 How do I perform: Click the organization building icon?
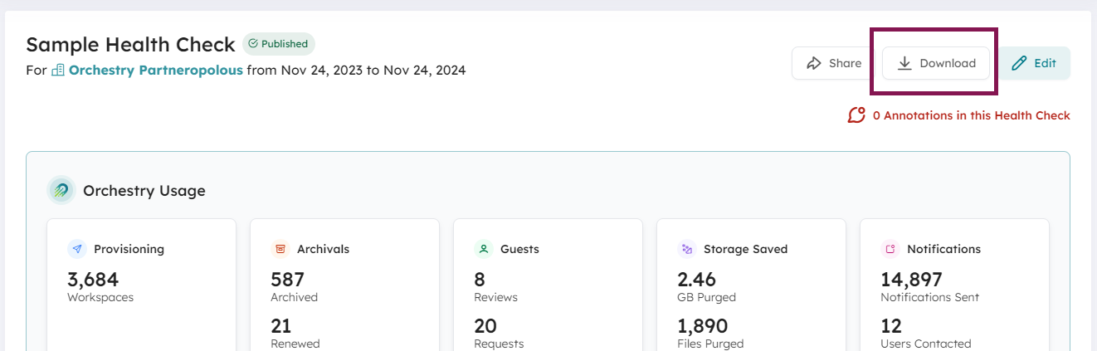click(58, 71)
